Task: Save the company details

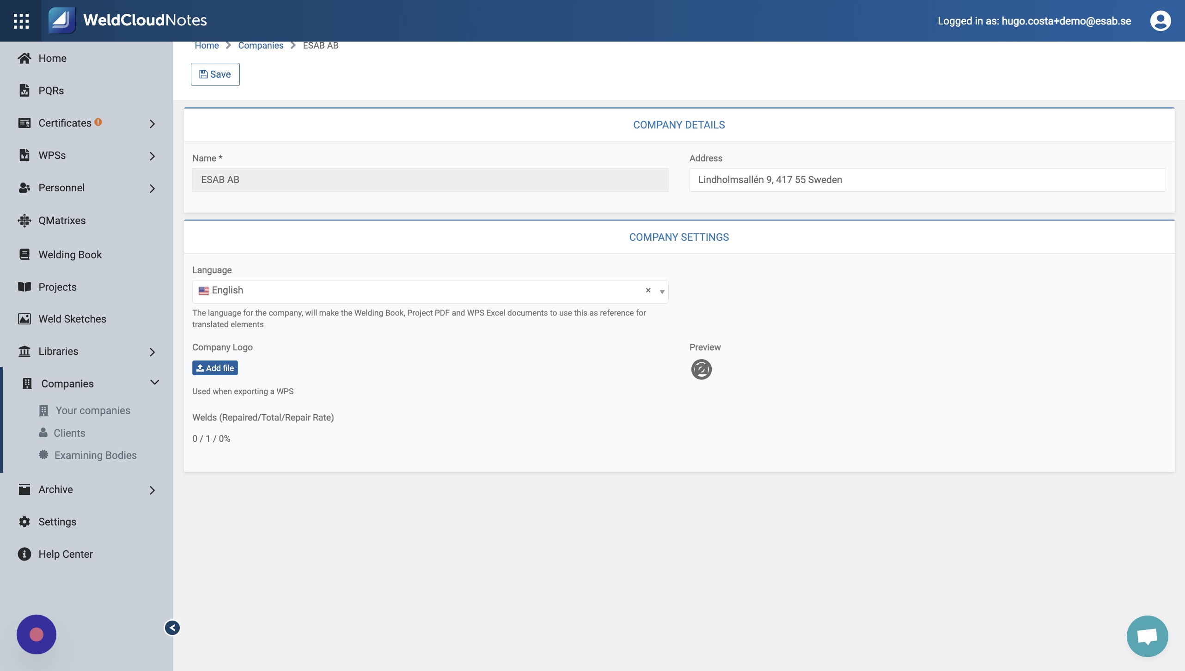Action: [x=215, y=74]
